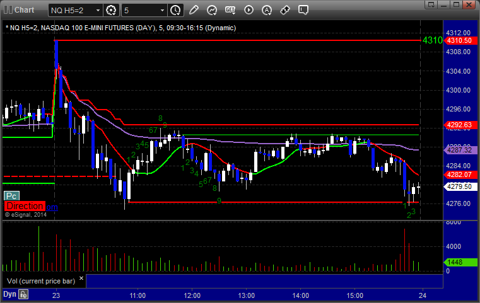This screenshot has width=480, height=303.
Task: Select the Vol (current price bar) tab
Action: (41, 281)
